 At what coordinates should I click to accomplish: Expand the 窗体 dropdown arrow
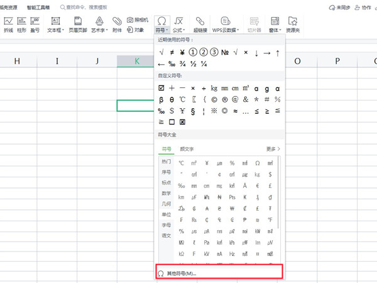tap(280, 30)
